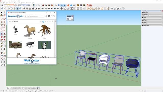Pin the Default Tray panel
This screenshot has width=163, height=92.
tap(161, 11)
